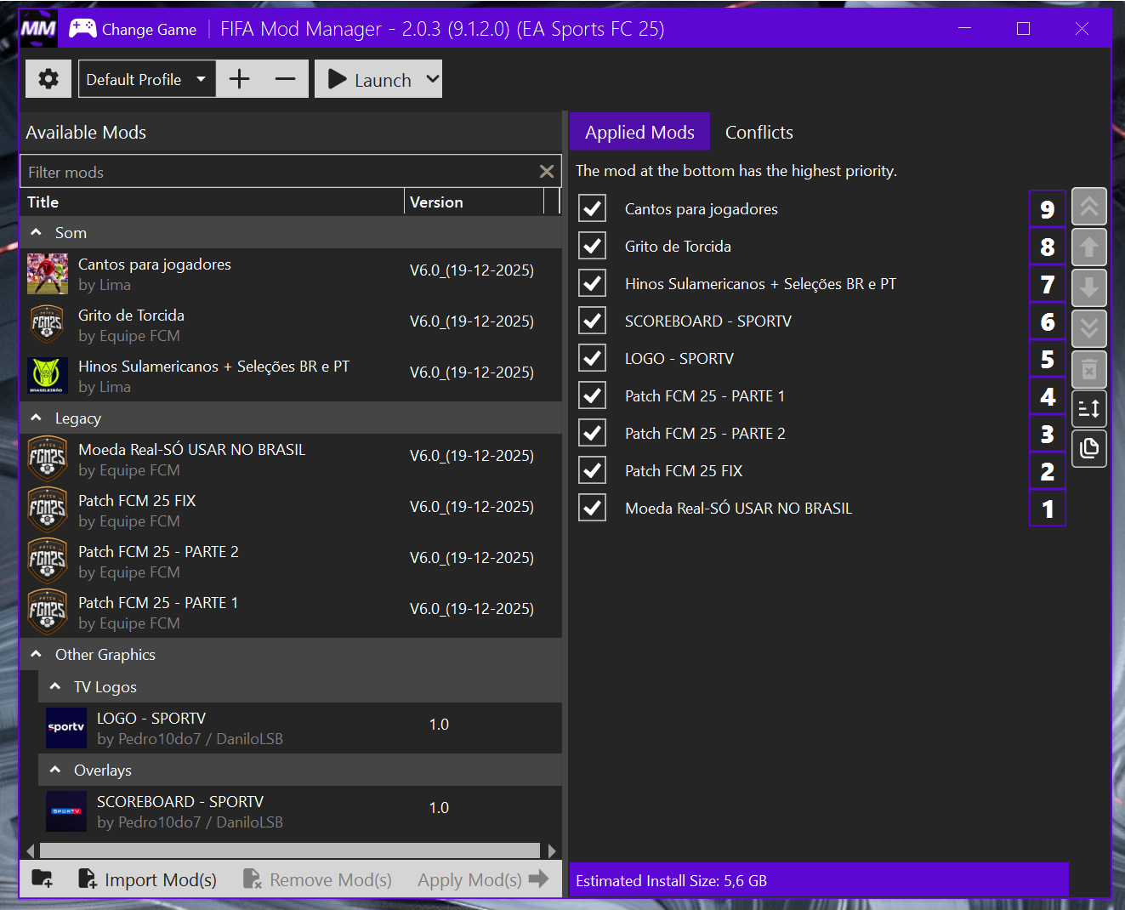Select the Applied Mods tab
1125x910 pixels.
click(639, 132)
